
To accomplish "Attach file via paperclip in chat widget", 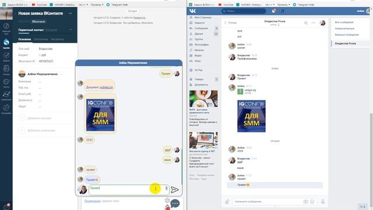I will point(166,188).
